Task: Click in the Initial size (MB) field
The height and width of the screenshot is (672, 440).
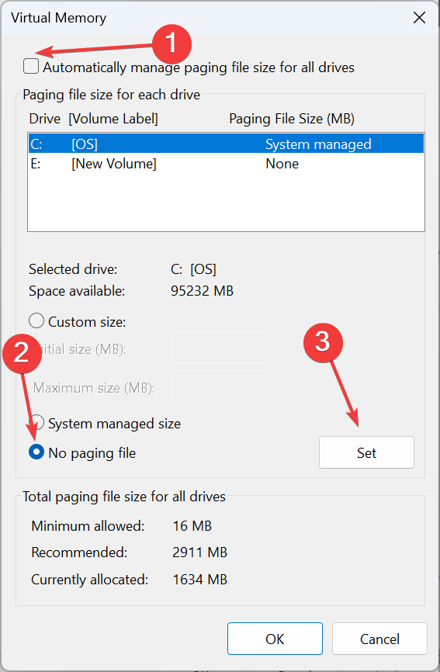Action: (x=219, y=348)
